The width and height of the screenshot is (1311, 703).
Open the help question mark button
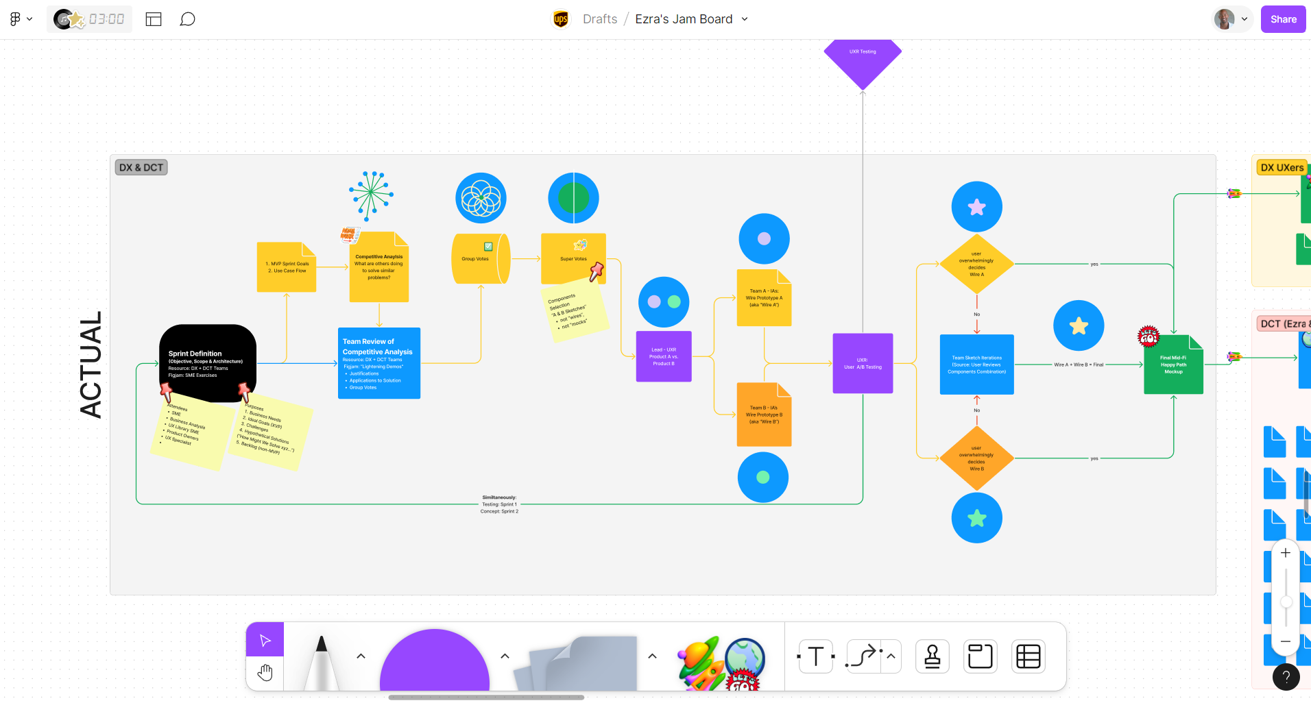1286,677
